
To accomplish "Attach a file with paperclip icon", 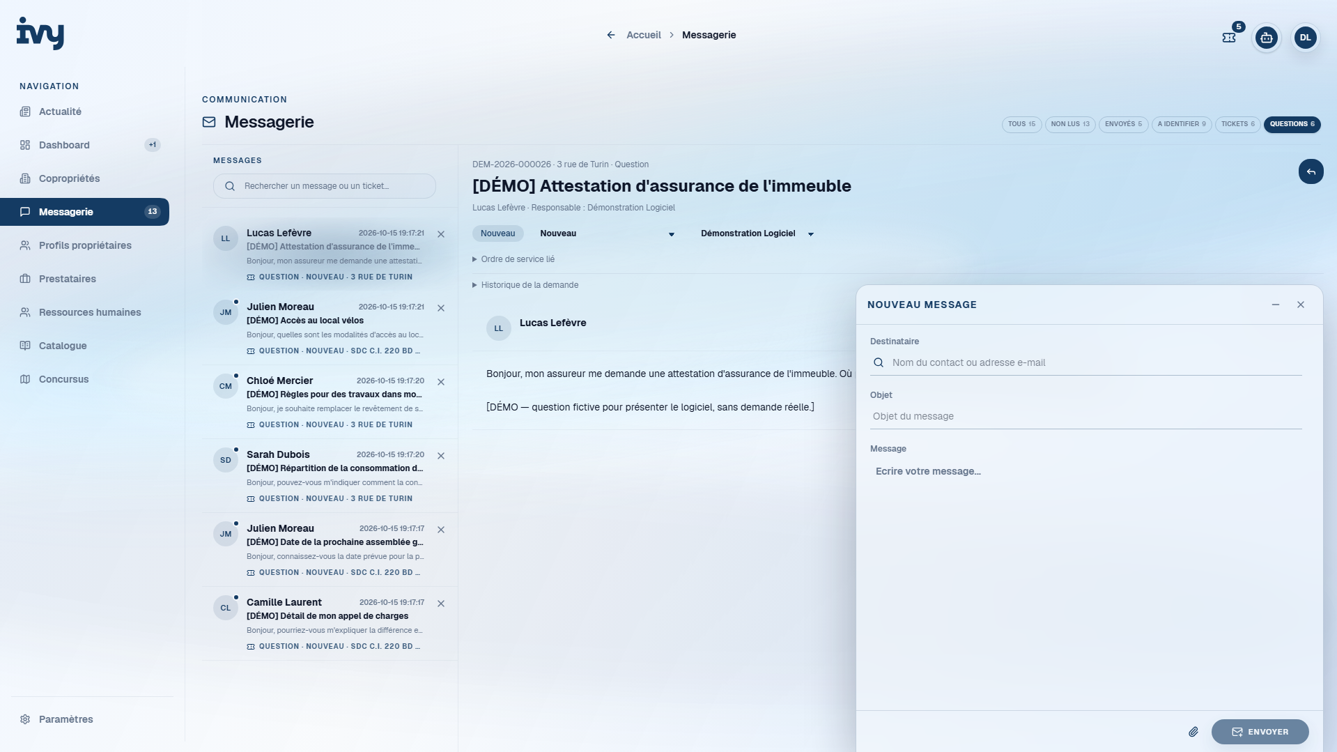I will pos(1193,732).
